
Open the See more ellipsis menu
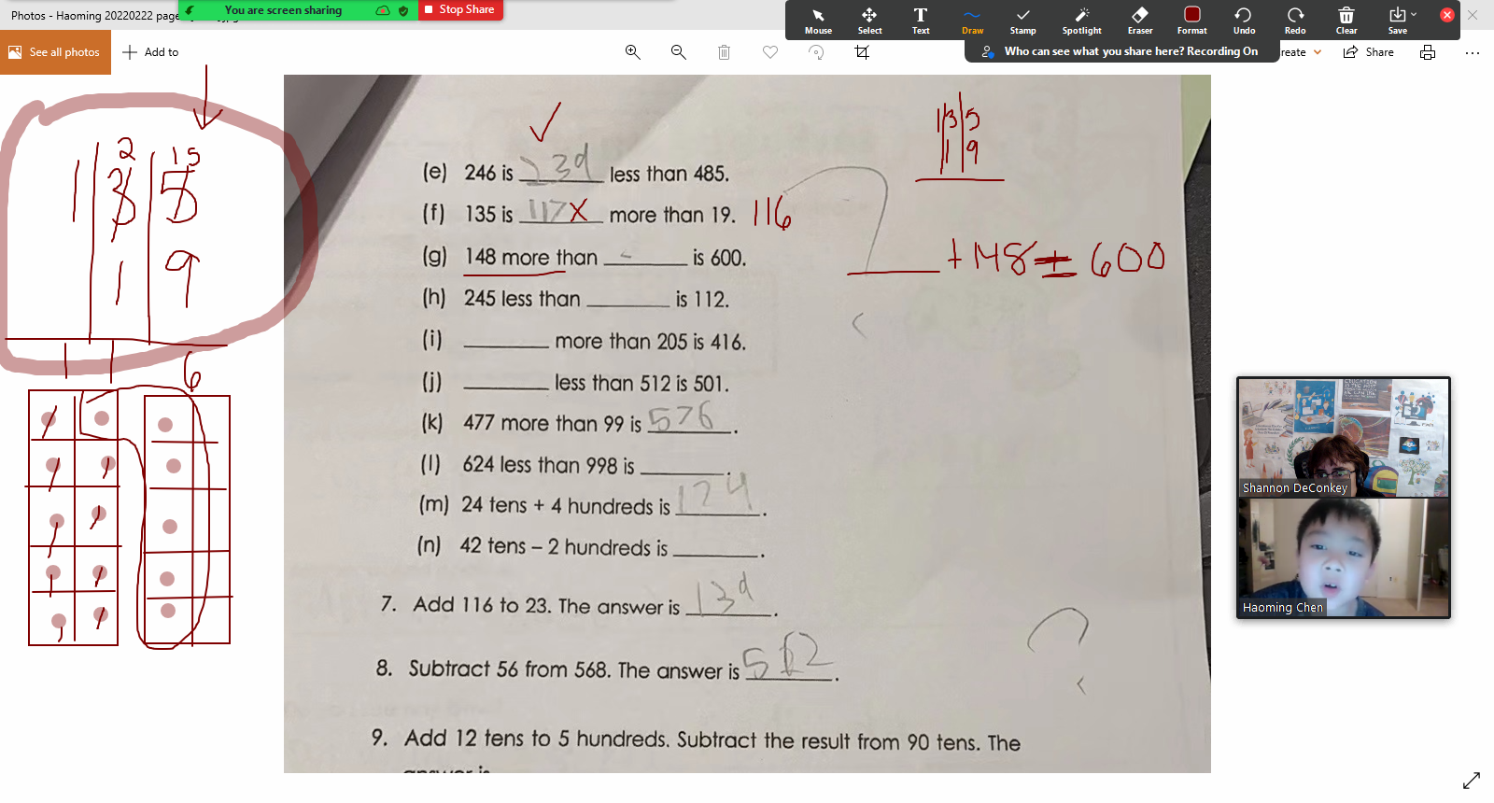[1473, 52]
